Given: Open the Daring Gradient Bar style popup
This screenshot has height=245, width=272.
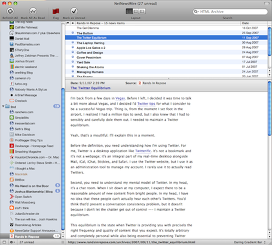Looking at the screenshot, I should 250,242.
